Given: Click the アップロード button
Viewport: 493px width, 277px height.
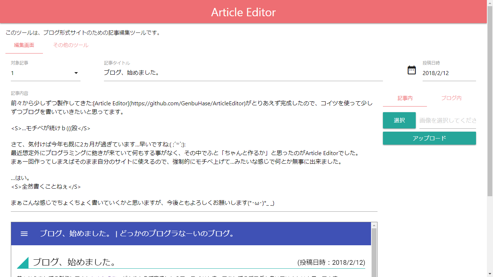Looking at the screenshot, I should tap(429, 138).
